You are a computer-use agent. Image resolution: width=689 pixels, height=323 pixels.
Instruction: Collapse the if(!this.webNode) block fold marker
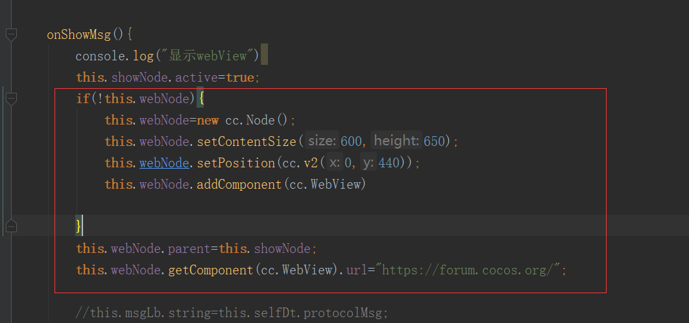[11, 99]
